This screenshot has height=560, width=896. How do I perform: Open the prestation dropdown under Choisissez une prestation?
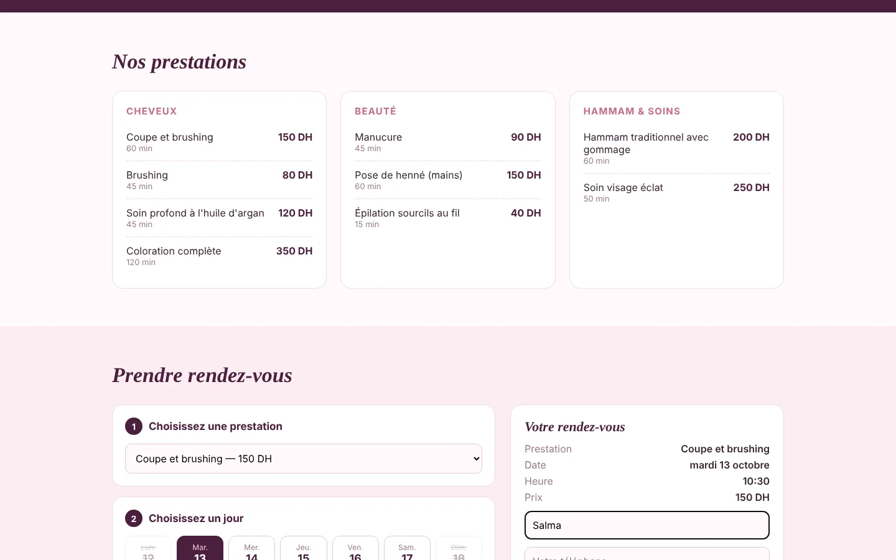click(304, 459)
